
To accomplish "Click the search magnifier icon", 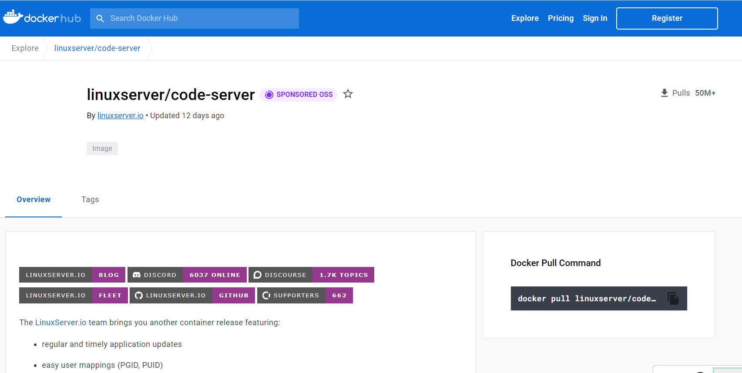I will point(100,18).
